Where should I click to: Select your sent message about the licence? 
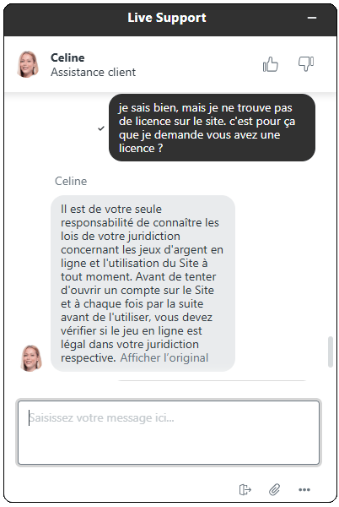212,128
